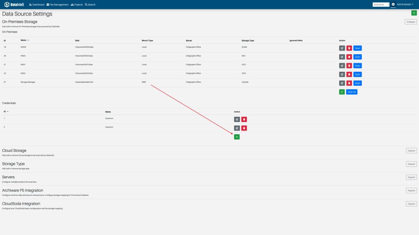Edit the NASZ storage entry

click(x=342, y=74)
